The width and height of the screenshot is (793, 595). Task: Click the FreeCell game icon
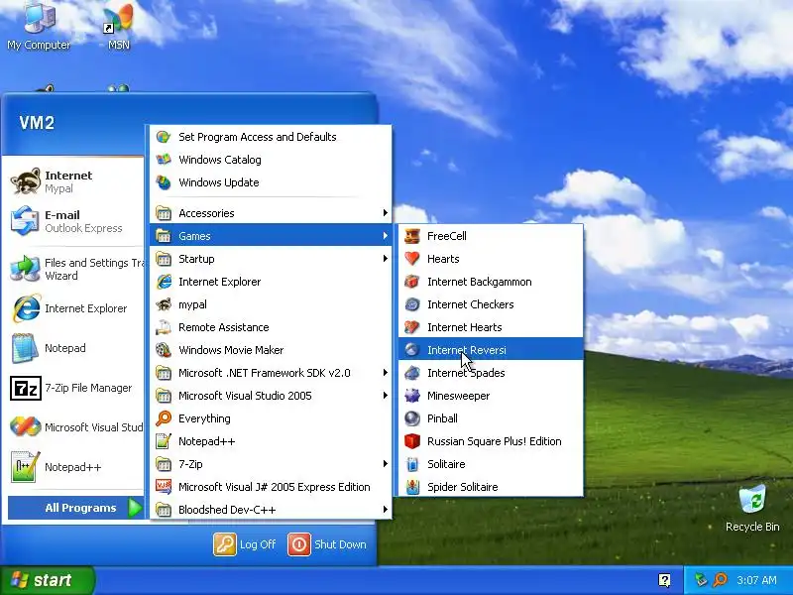click(412, 236)
